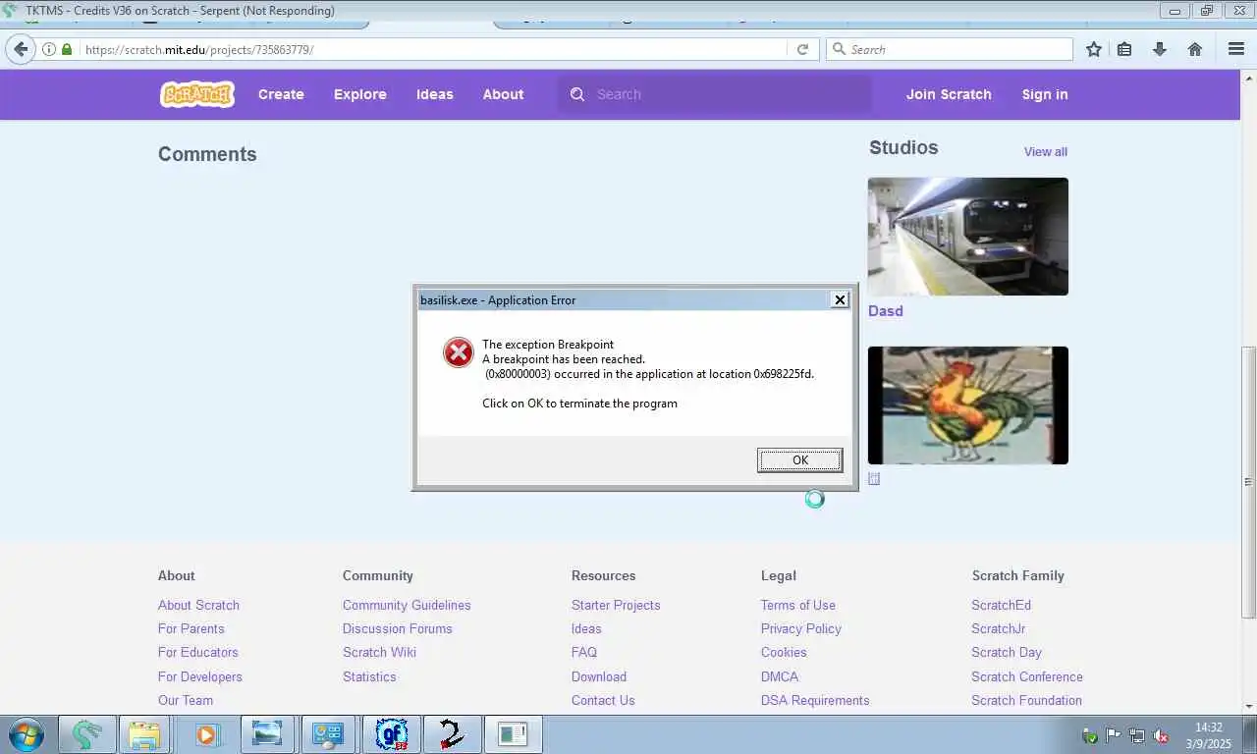The height and width of the screenshot is (754, 1257).
Task: Open Download footer link
Action: click(x=599, y=677)
